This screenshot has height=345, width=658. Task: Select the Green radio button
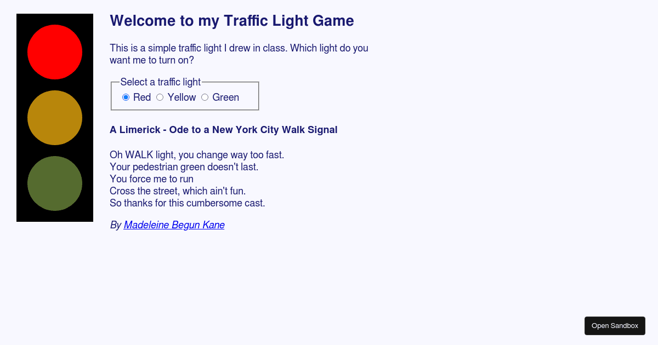(x=205, y=97)
